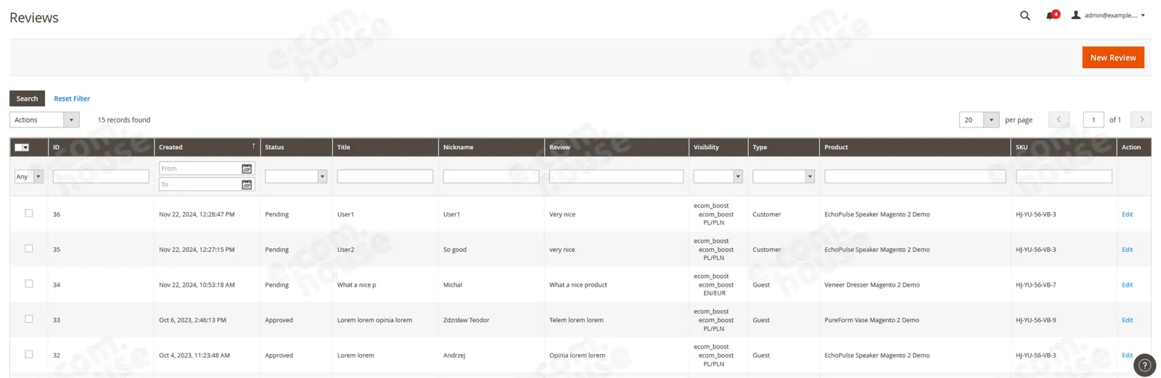This screenshot has height=378, width=1161.
Task: Open the mass-select options arrow in header
Action: click(x=26, y=147)
